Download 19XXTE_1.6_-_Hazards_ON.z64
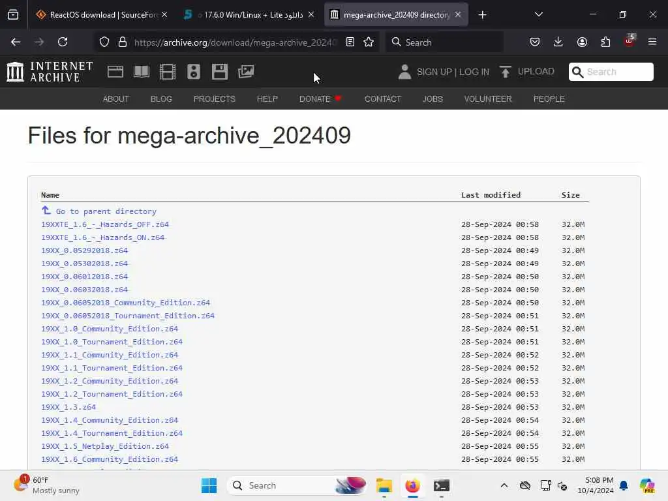Image resolution: width=668 pixels, height=501 pixels. [102, 237]
